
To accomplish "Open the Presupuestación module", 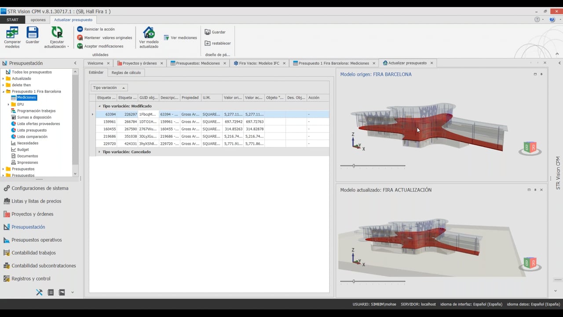I will pos(28,227).
